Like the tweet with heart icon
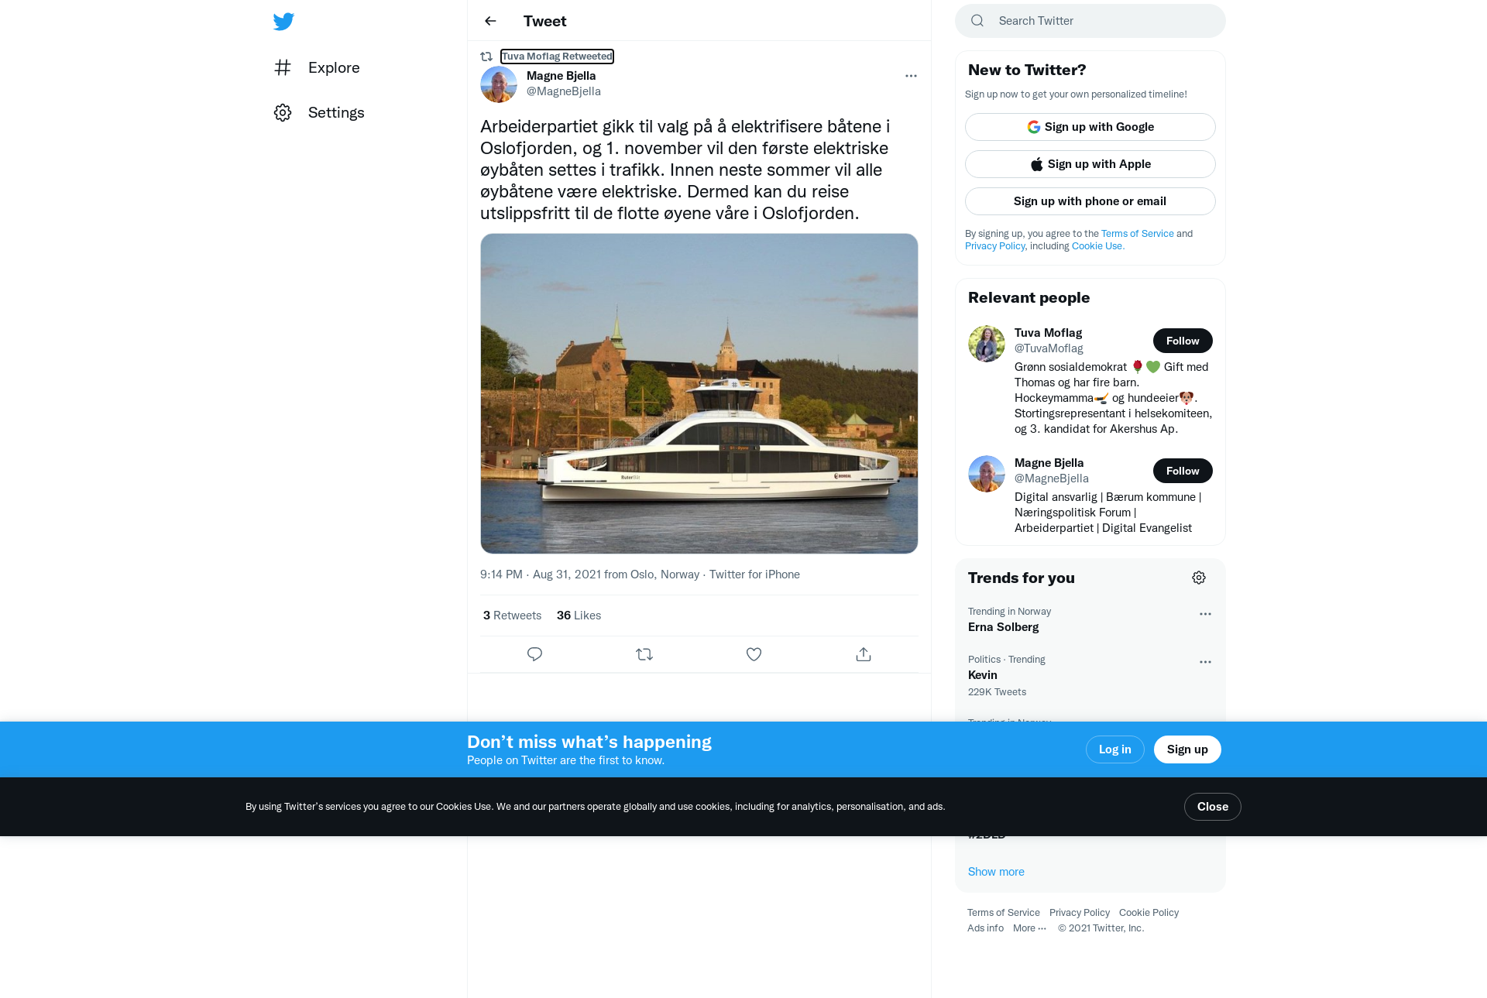This screenshot has height=998, width=1487. tap(754, 654)
